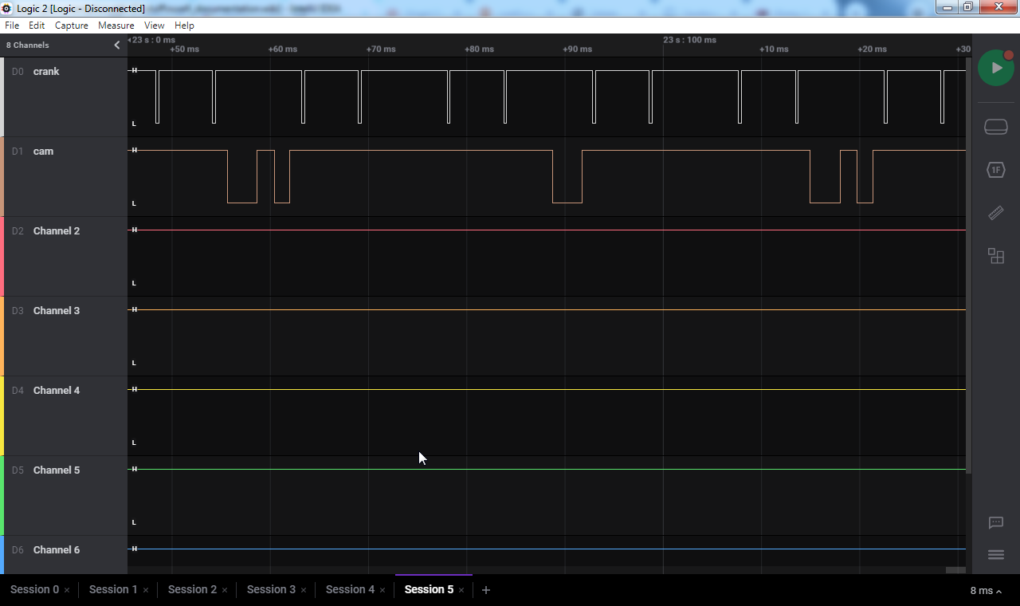The width and height of the screenshot is (1020, 606).
Task: Switch to the Session 3 tab
Action: [271, 589]
